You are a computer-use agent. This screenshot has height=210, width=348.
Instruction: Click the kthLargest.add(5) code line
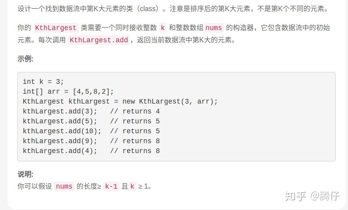click(91, 121)
